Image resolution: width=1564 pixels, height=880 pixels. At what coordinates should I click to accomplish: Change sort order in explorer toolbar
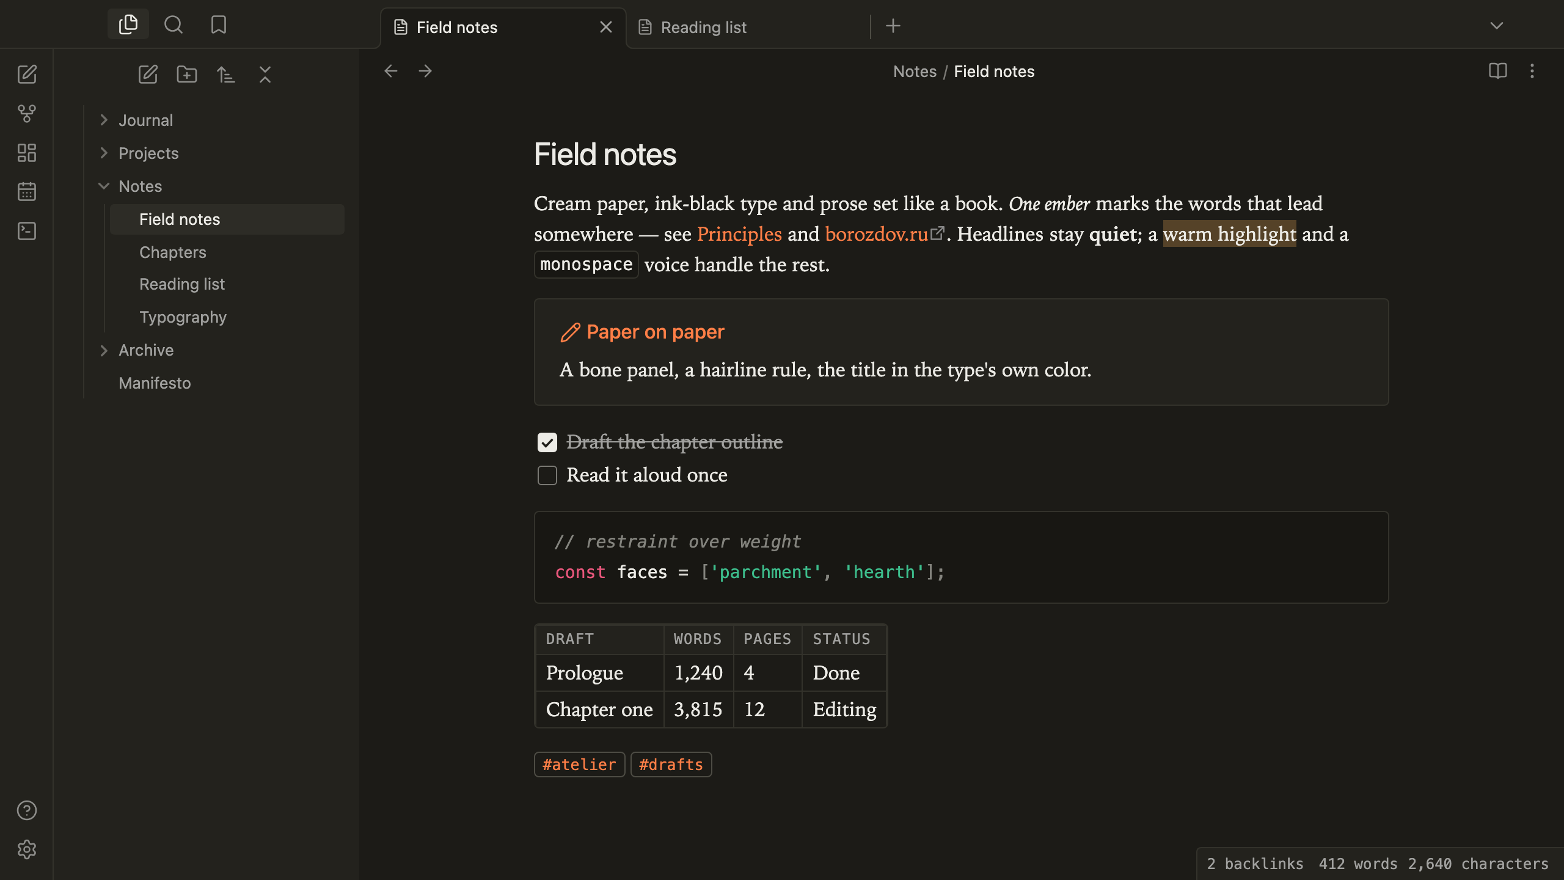click(226, 75)
